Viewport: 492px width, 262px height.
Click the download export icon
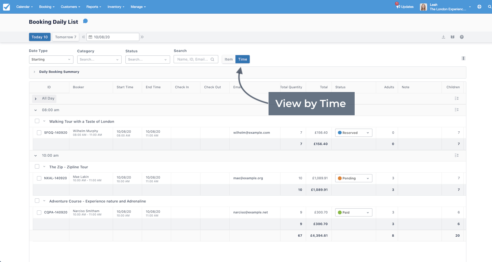[x=443, y=37]
